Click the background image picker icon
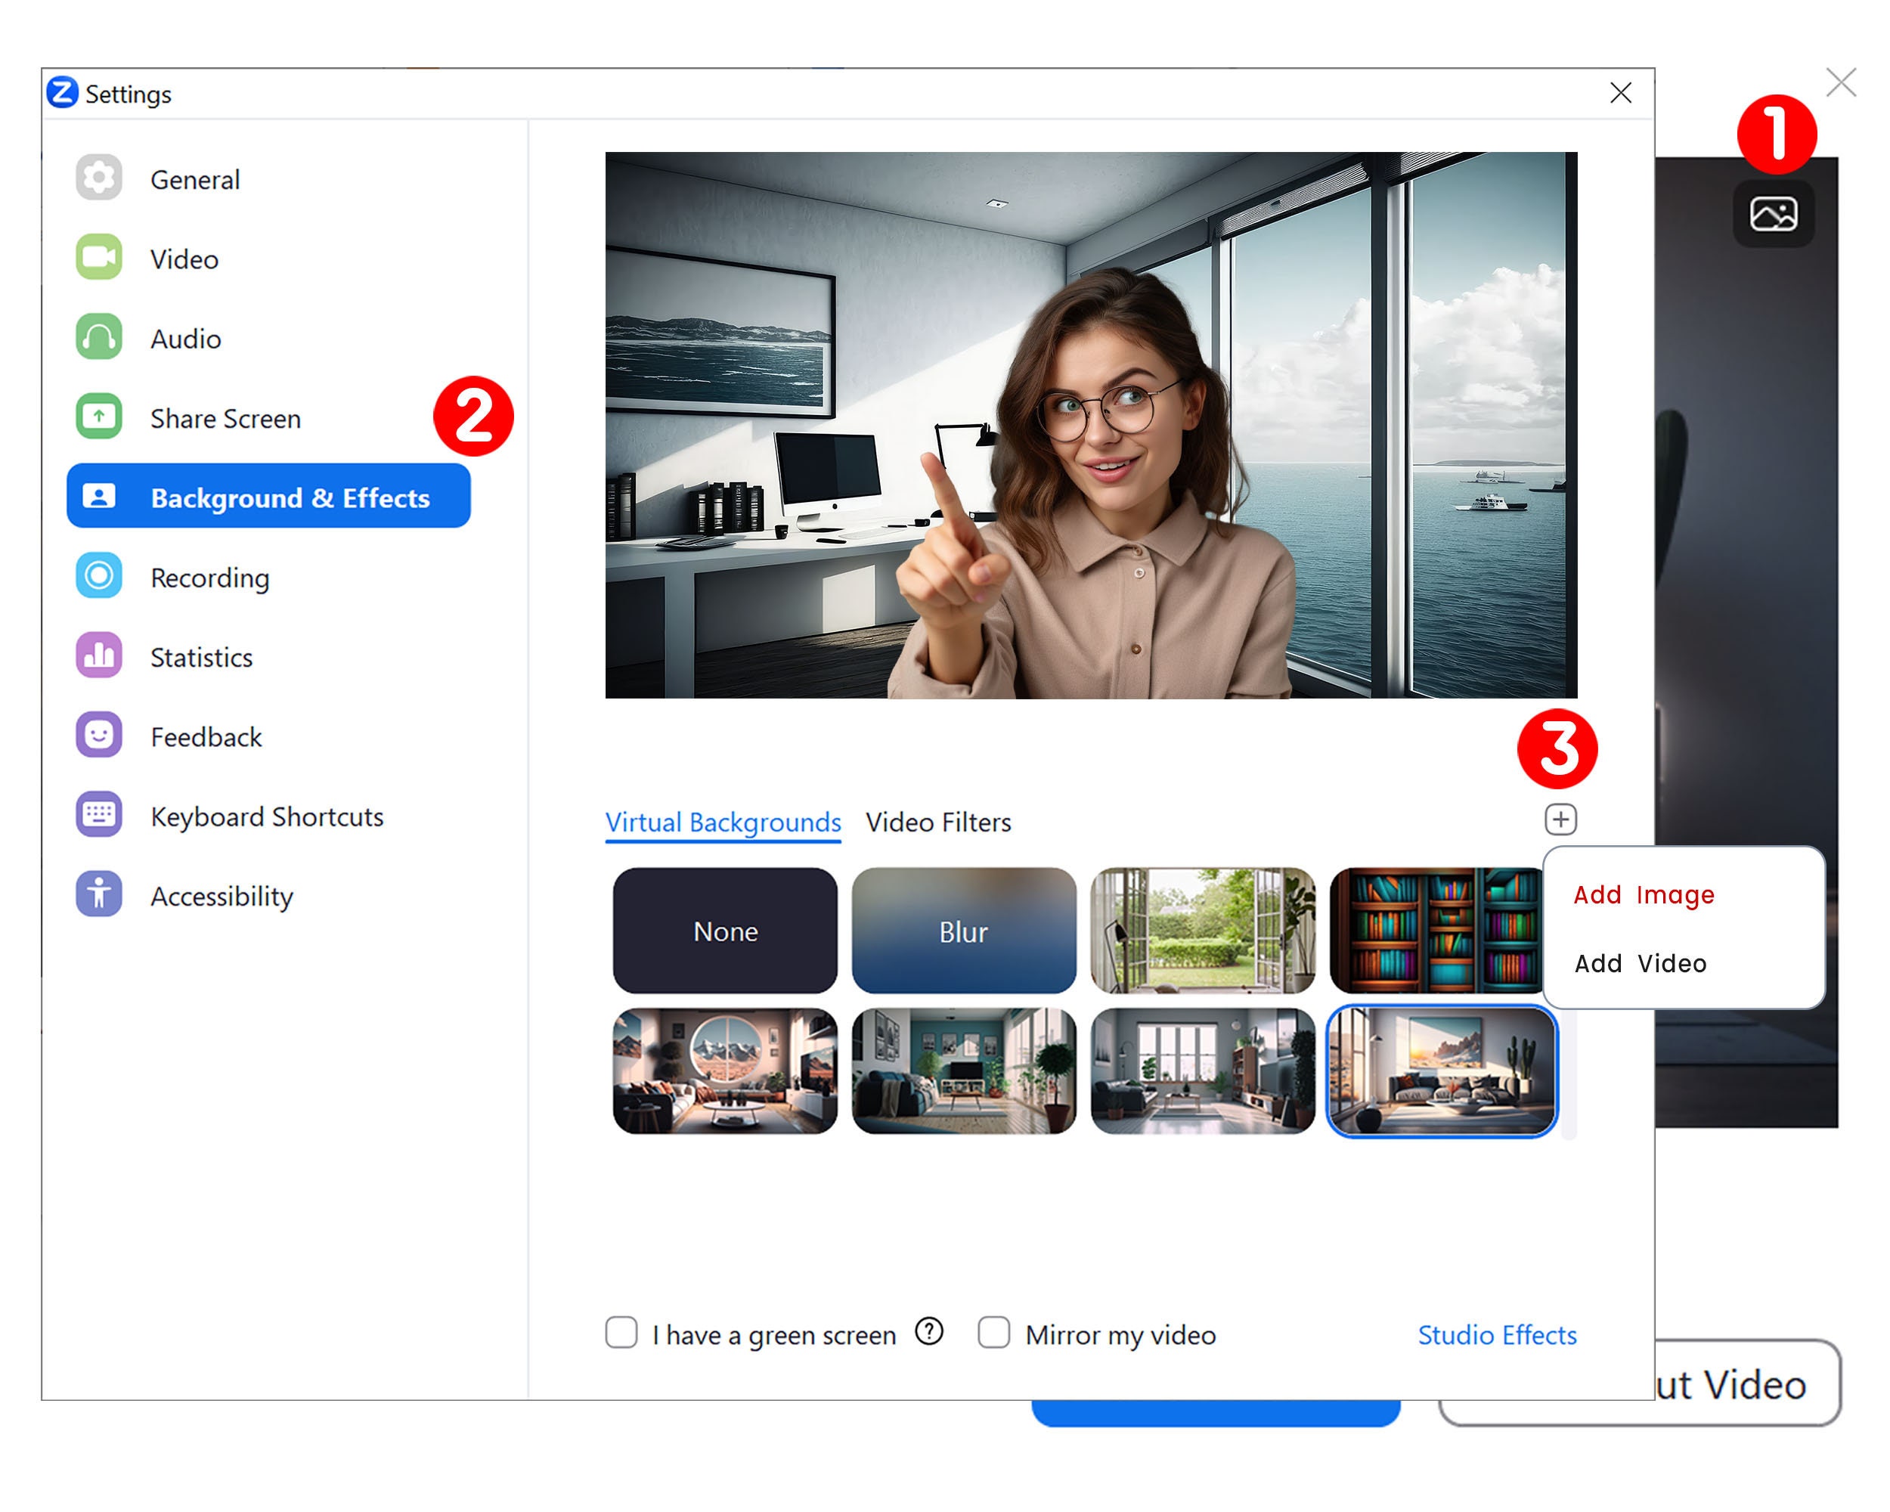This screenshot has width=1890, height=1512. 1774,213
